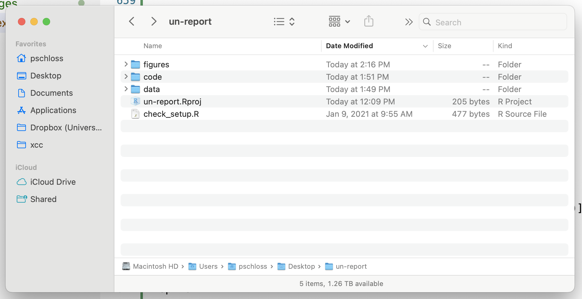The image size is (582, 299).
Task: Select the un-report.Rproj file icon
Action: [x=135, y=101]
